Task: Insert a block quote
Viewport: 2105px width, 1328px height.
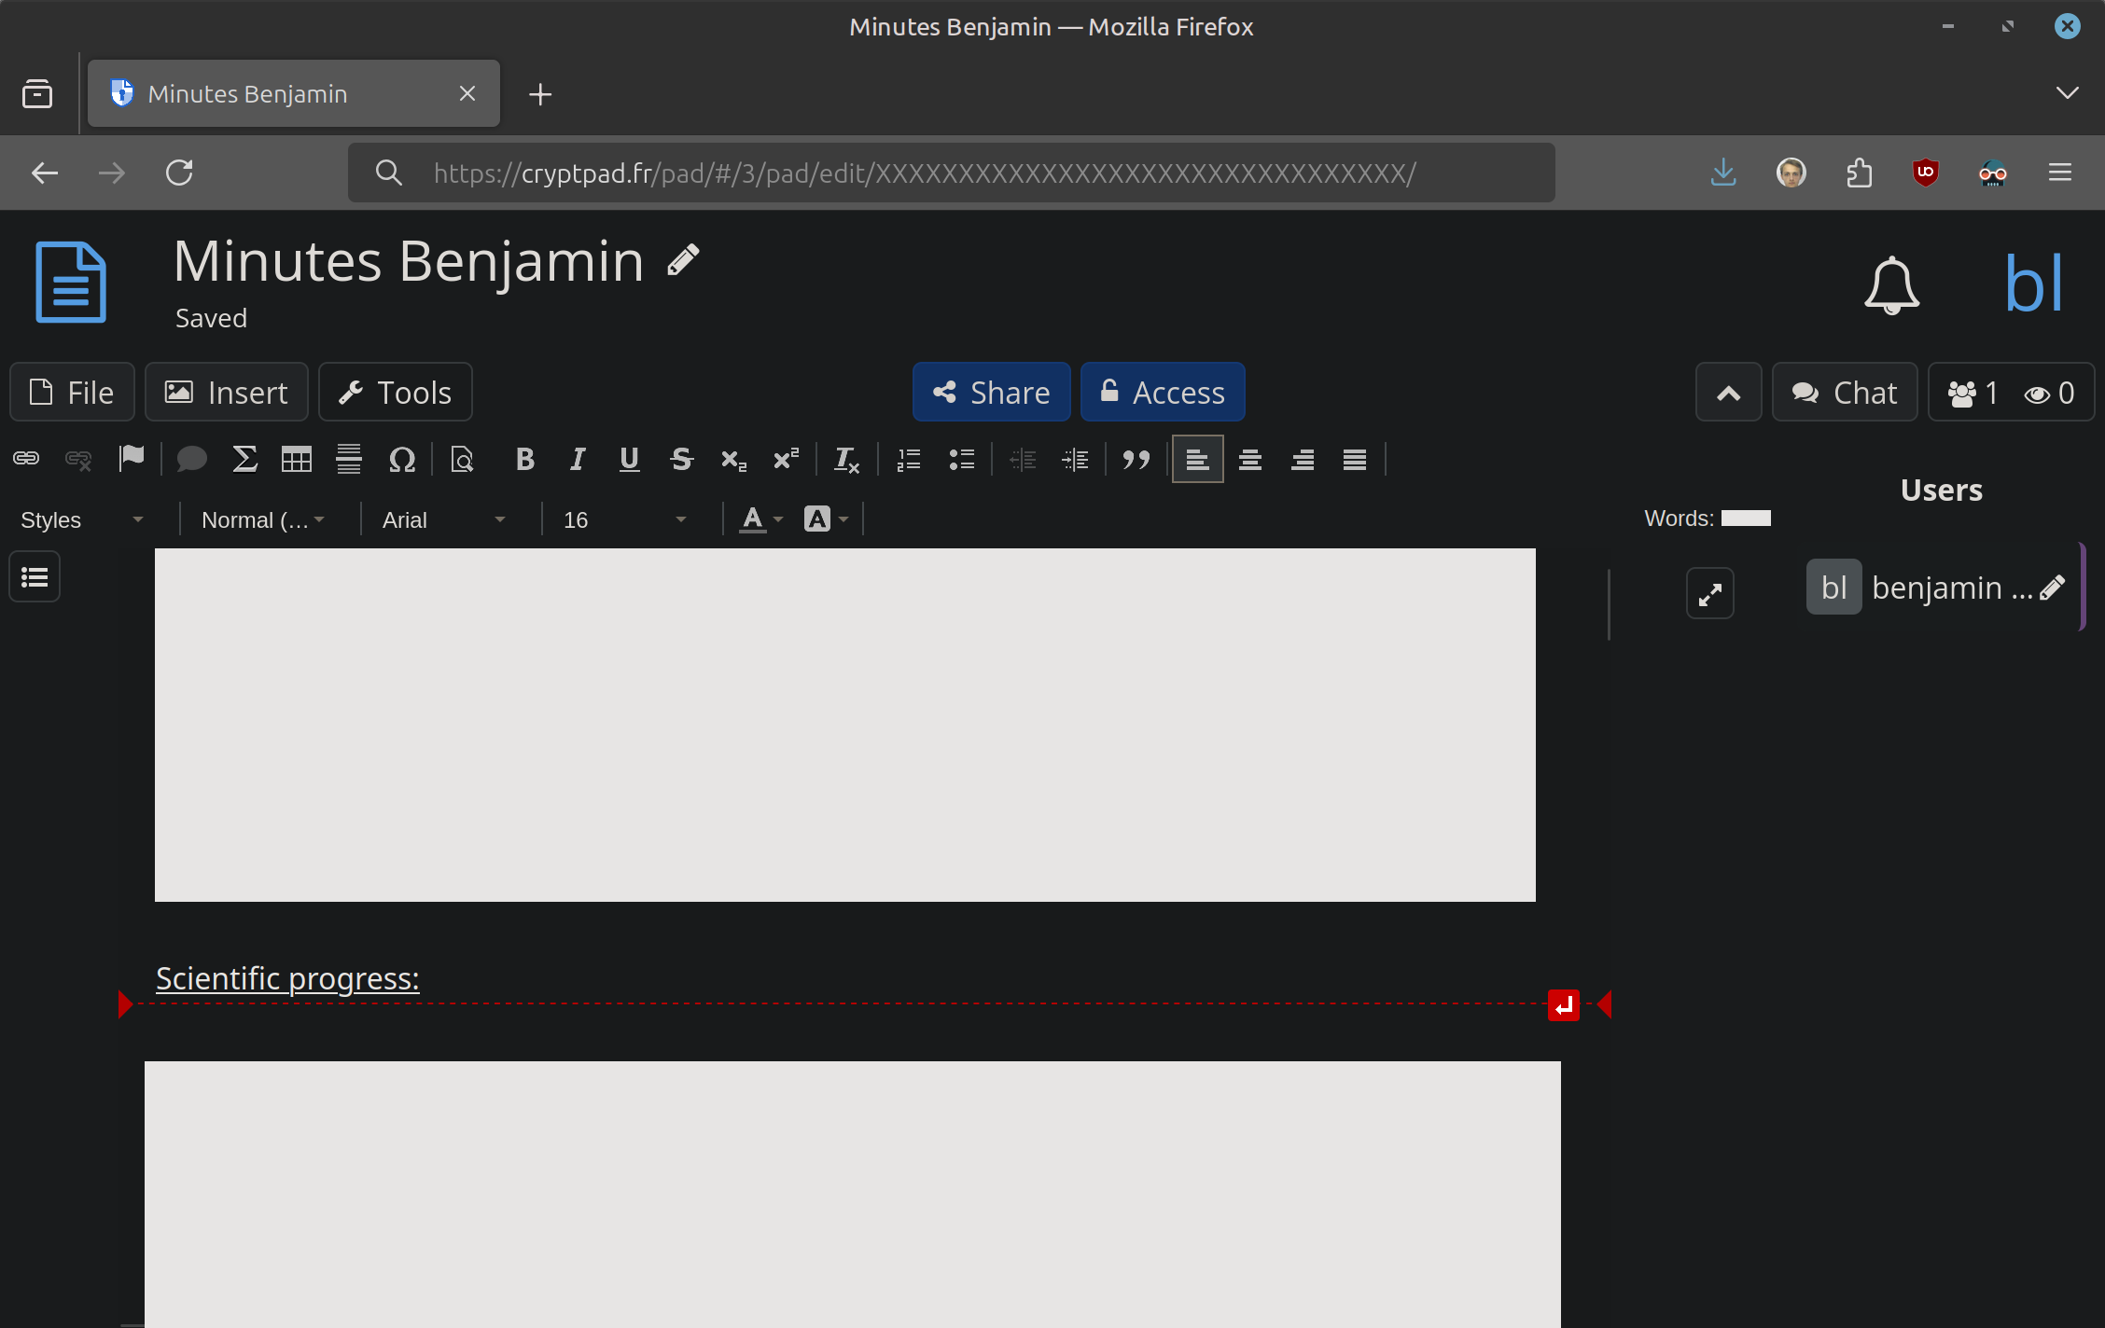Action: point(1136,459)
